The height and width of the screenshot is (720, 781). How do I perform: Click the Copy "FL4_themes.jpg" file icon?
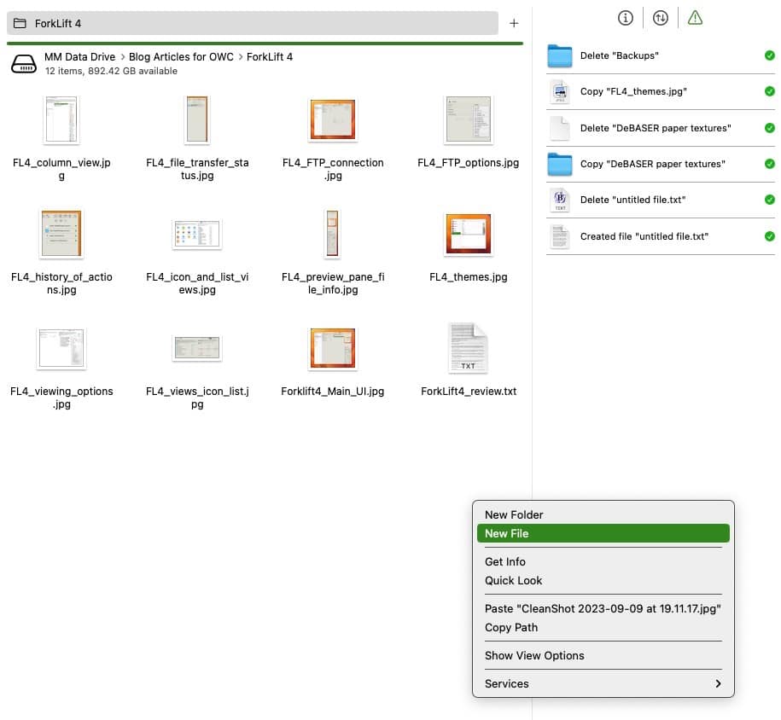click(559, 91)
